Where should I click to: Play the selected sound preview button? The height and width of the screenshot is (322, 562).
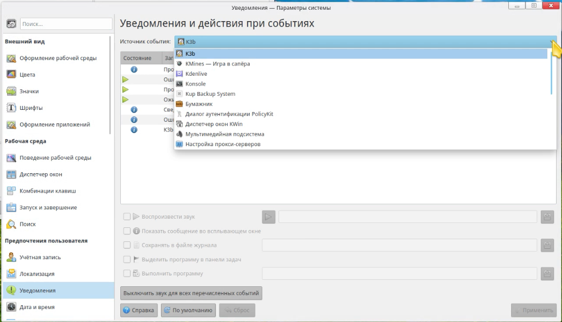point(268,216)
